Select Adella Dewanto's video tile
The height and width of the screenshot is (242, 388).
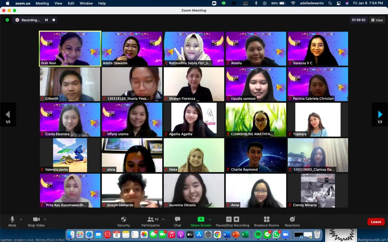tap(132, 48)
